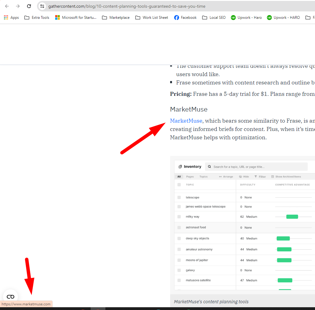Image resolution: width=315 pixels, height=310 pixels.
Task: Click the chain-link floating button
Action: coord(10,297)
